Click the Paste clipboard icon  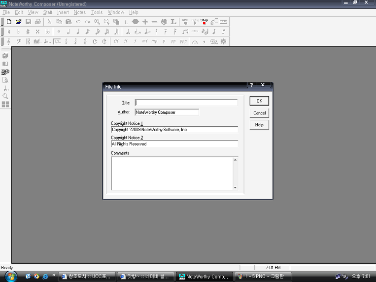tap(68, 22)
